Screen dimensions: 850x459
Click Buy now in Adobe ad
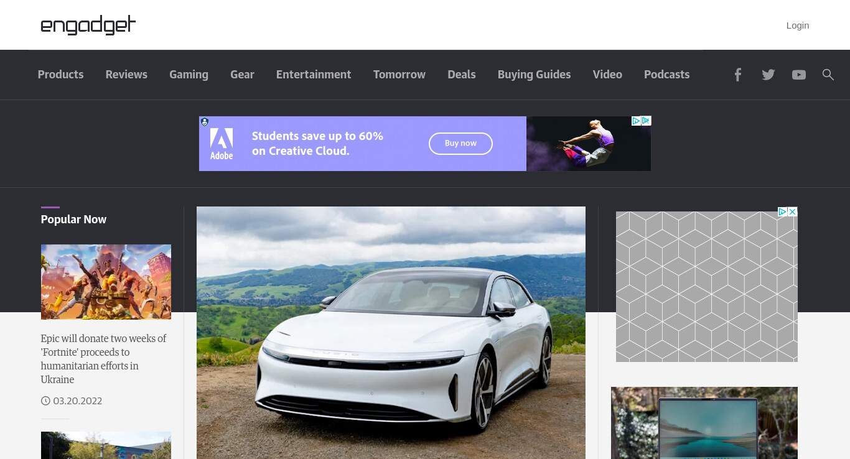(x=460, y=144)
